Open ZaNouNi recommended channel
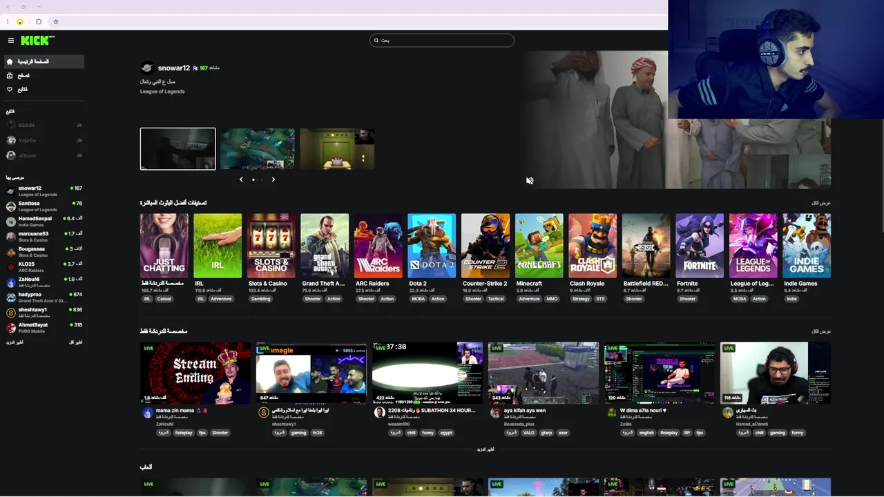The height and width of the screenshot is (497, 884). (43, 282)
